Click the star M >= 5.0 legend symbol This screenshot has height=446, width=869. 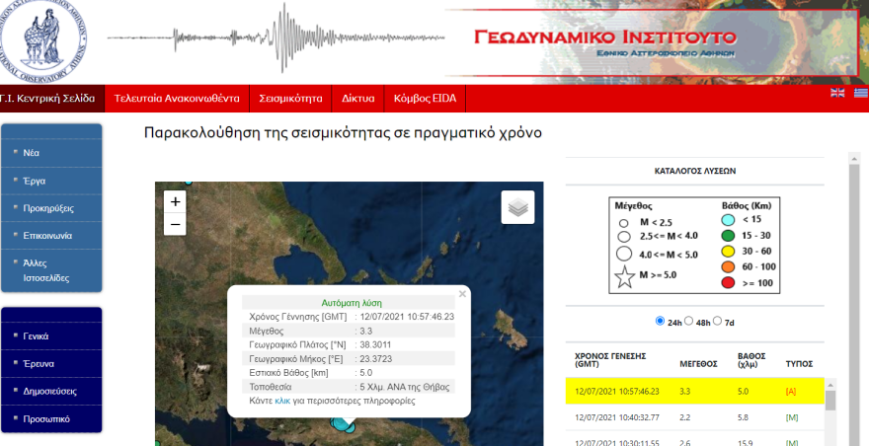624,277
